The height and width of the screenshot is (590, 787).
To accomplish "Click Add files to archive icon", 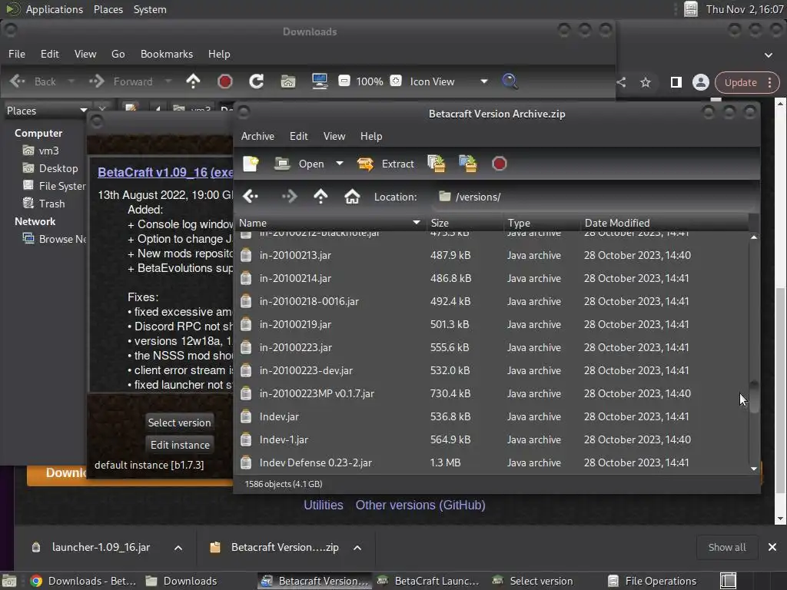I will click(437, 164).
